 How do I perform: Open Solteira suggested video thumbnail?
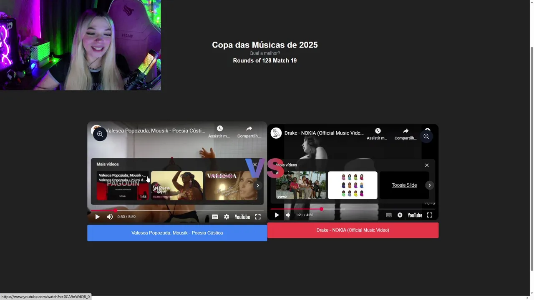(x=177, y=185)
